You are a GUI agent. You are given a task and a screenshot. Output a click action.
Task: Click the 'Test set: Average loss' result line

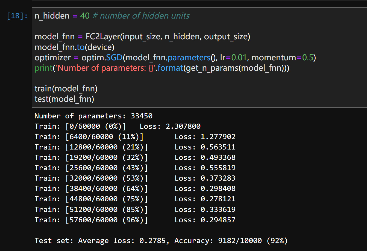pos(161,241)
